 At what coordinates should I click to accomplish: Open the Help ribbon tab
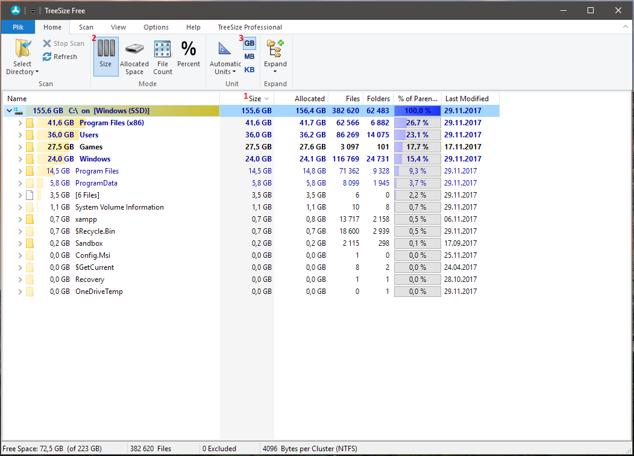(193, 27)
